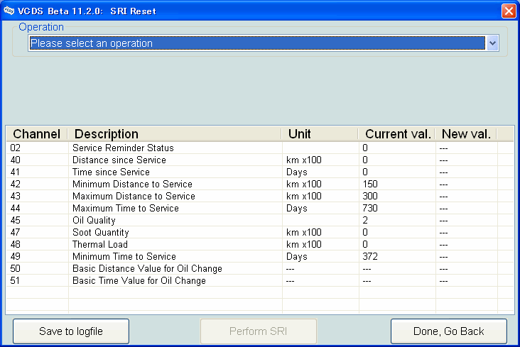
Task: Open the operation dropdown arrow
Action: click(492, 43)
